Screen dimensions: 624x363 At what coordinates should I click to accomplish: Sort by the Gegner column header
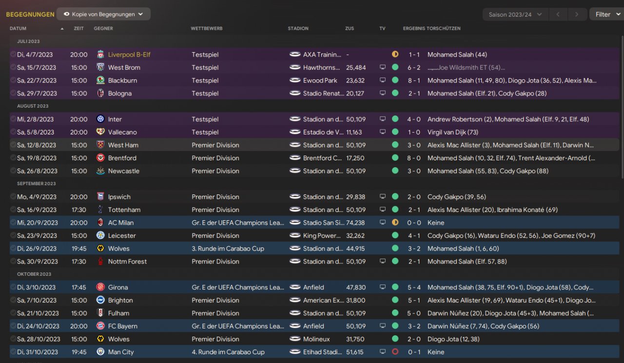point(103,28)
